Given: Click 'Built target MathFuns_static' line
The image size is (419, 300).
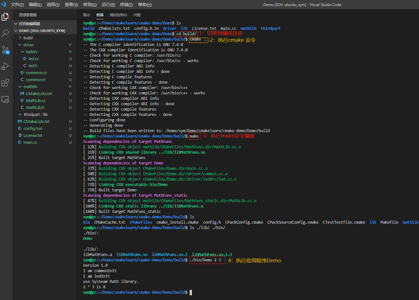Looking at the screenshot, I should click(x=122, y=212).
